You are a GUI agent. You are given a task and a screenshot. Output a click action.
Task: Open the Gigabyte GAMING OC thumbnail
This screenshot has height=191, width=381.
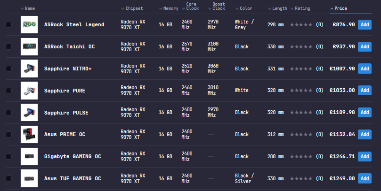(29, 156)
